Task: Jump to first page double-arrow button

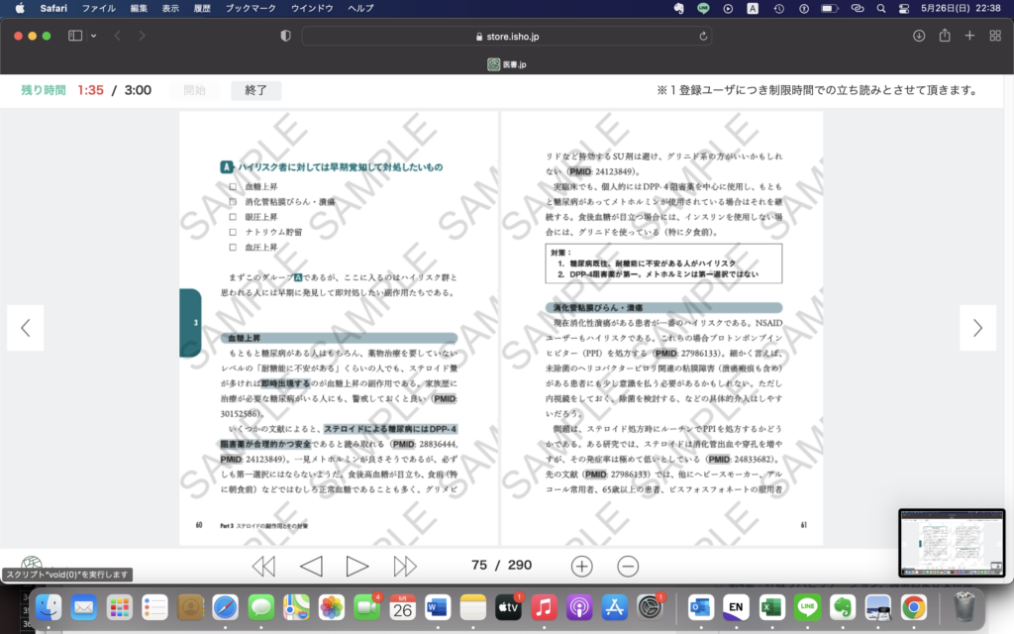Action: (263, 566)
